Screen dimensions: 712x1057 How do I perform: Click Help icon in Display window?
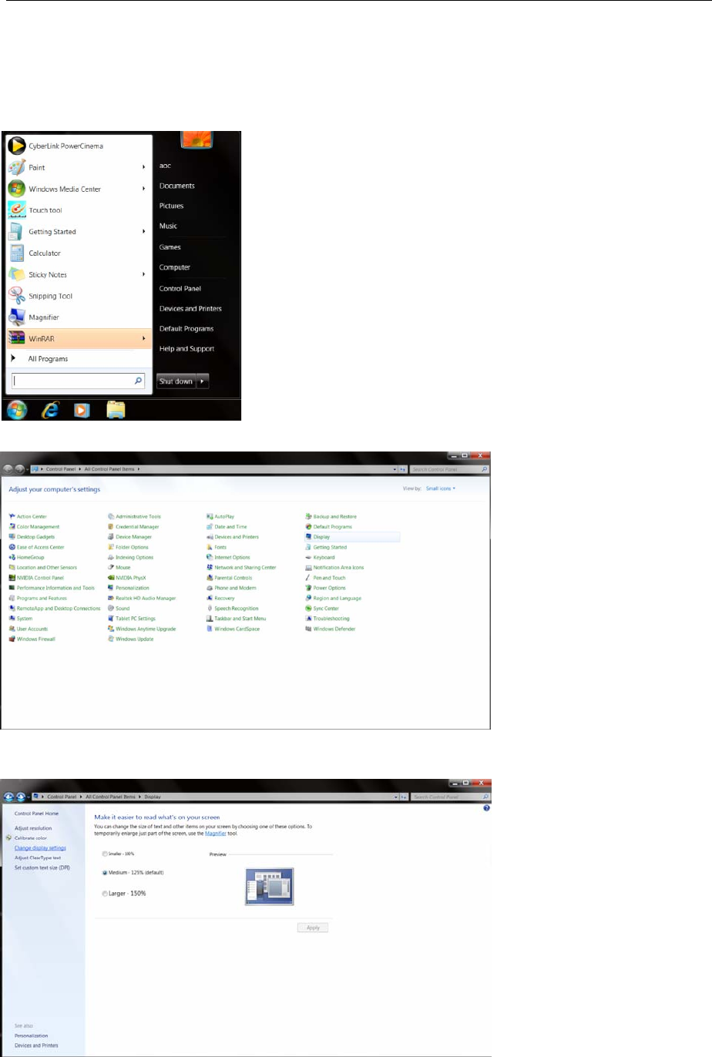point(486,808)
